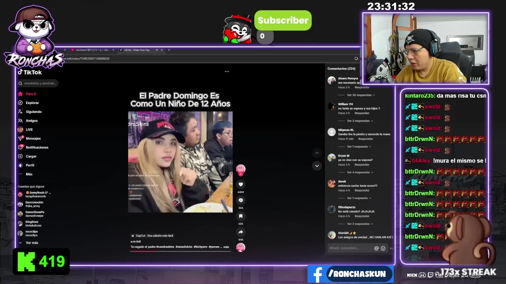Reply to Miqueas RL's comment
This screenshot has height=284, width=506.
click(366, 139)
